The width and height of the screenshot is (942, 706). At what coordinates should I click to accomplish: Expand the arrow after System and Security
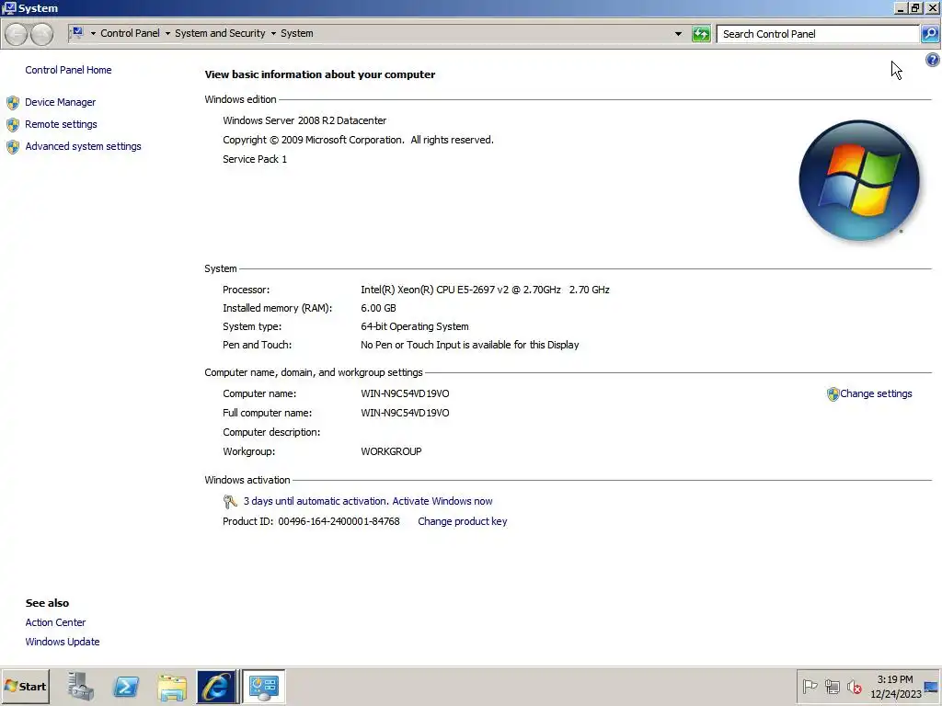click(x=273, y=34)
